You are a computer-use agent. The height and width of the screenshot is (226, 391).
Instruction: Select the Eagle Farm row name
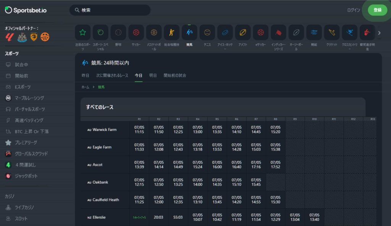[102, 147]
